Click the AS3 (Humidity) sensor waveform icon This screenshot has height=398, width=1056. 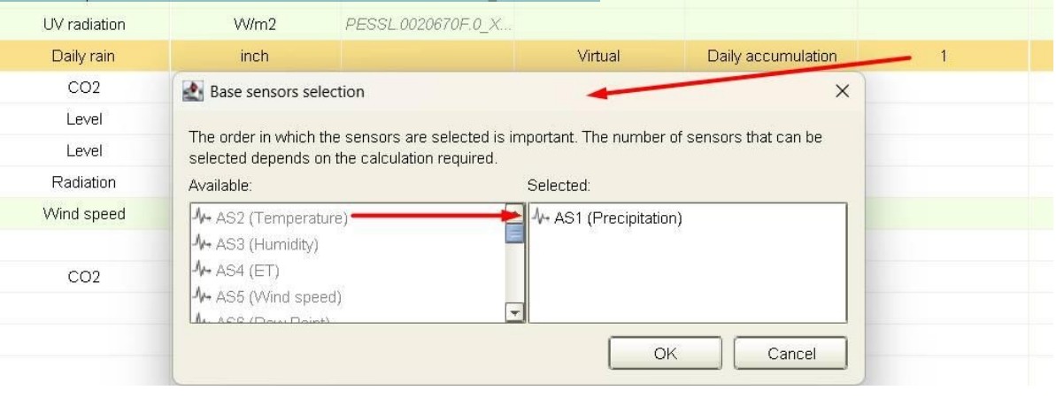pos(201,244)
